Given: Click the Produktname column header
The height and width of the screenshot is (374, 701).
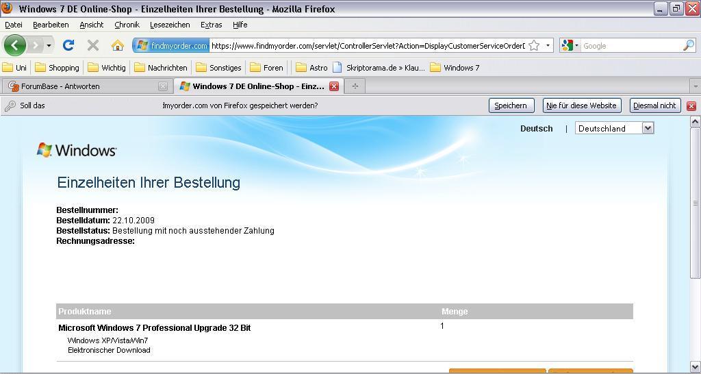Looking at the screenshot, I should (x=85, y=312).
